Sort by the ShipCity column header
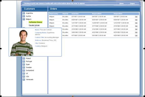 [65, 14]
